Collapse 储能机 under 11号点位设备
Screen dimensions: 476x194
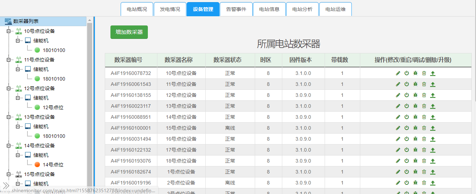tap(17, 69)
